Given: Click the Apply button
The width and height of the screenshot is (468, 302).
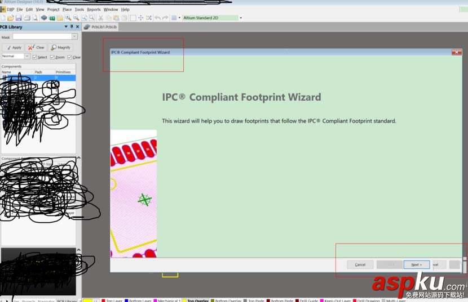Looking at the screenshot, I should [x=14, y=47].
